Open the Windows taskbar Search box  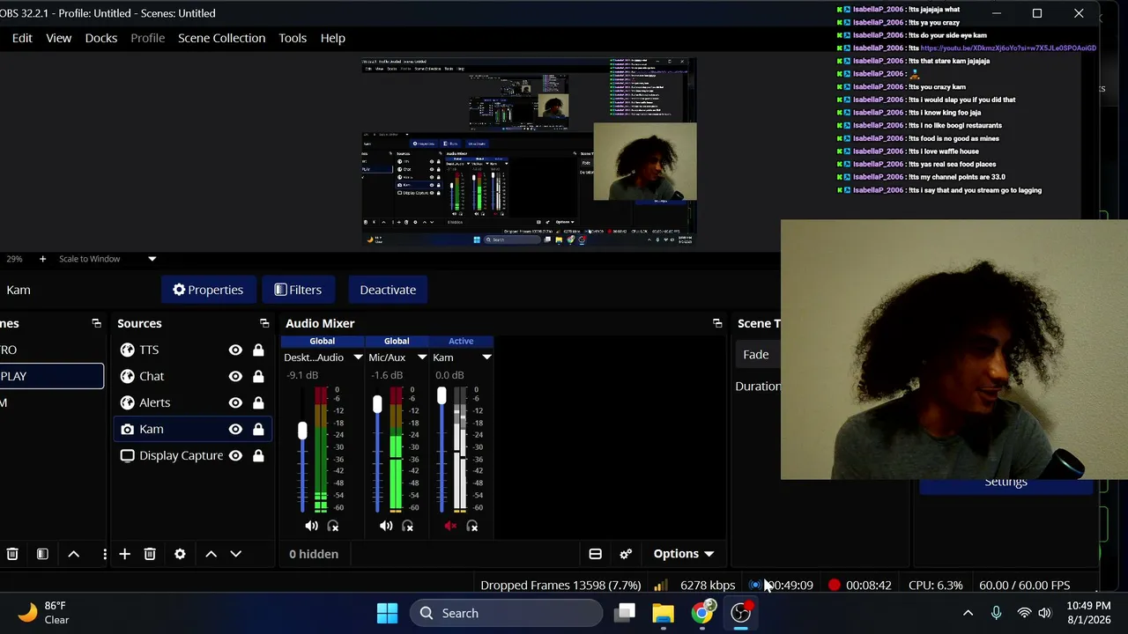pos(506,613)
